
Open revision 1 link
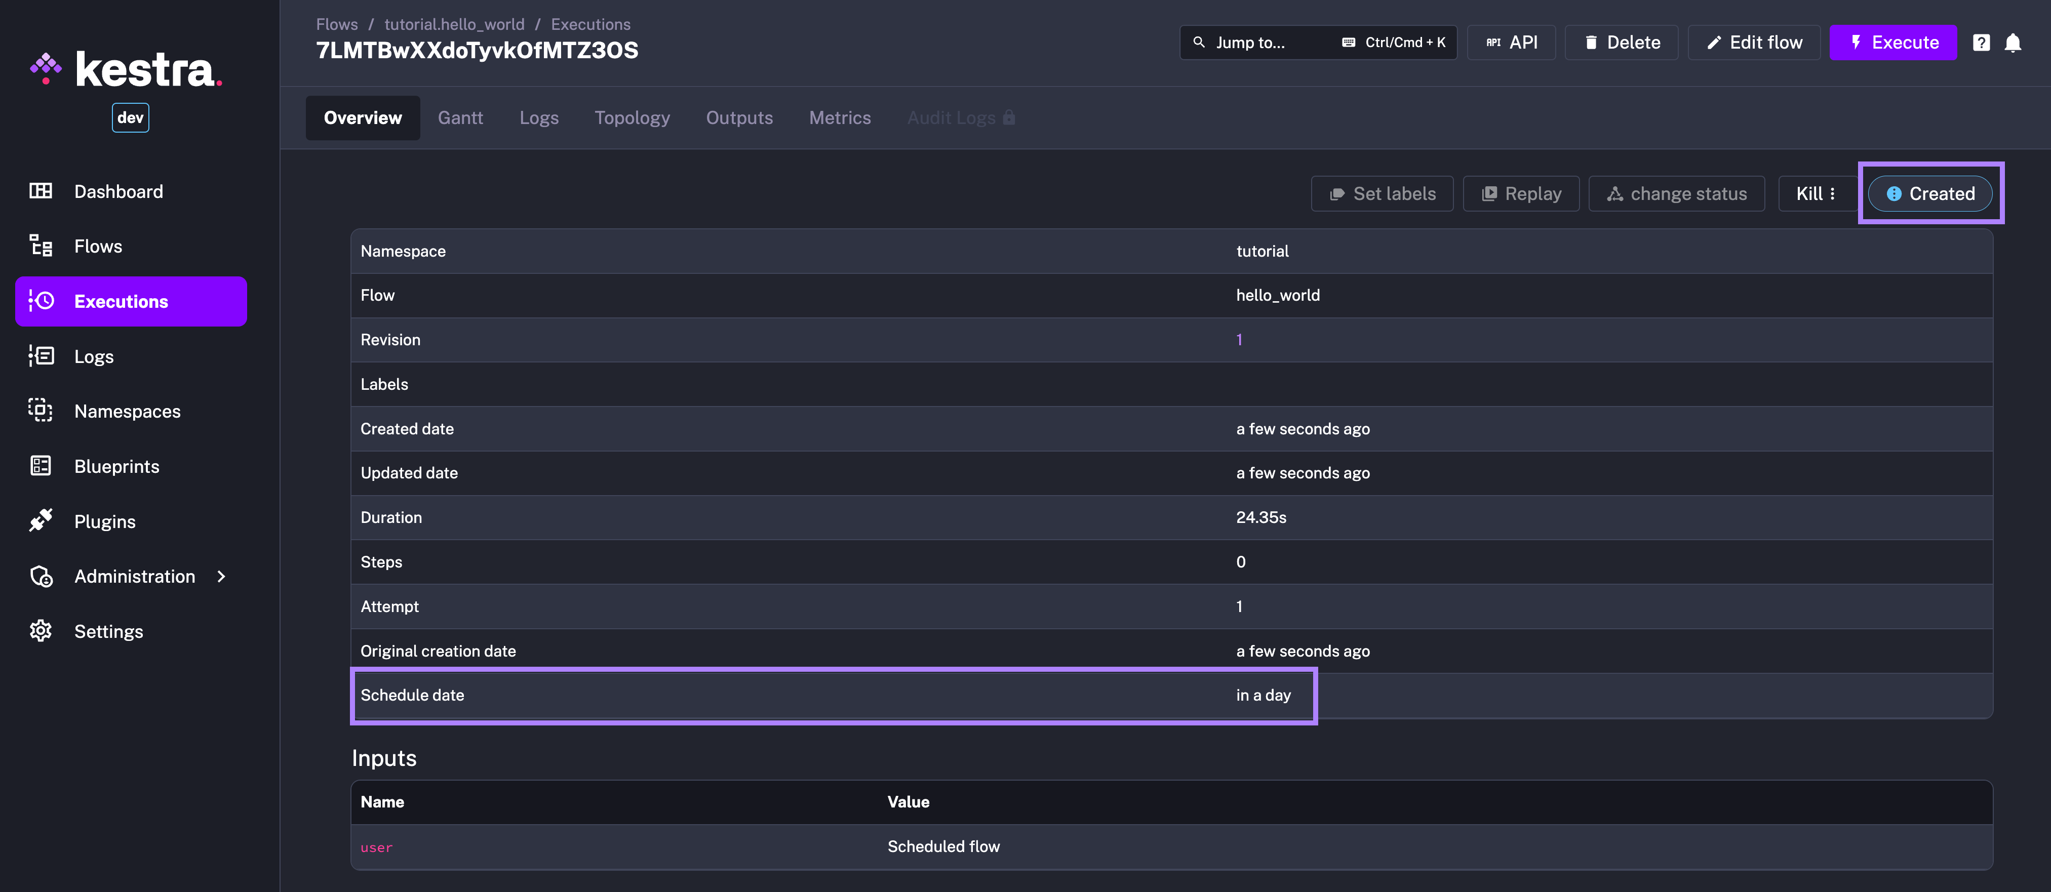[x=1239, y=340]
